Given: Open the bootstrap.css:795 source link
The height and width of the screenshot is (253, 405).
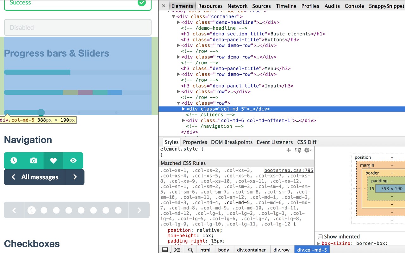Looking at the screenshot, I should 289,170.
